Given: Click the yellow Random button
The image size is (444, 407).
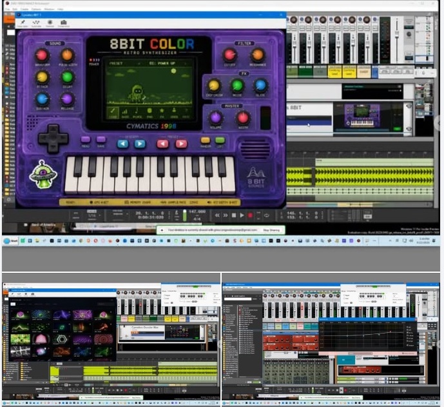Looking at the screenshot, I should pyautogui.click(x=206, y=140).
